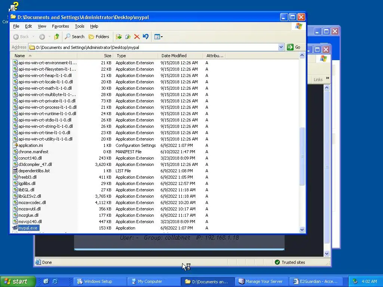The height and width of the screenshot is (287, 383).
Task: Select the mypal.exe application icon
Action: click(x=15, y=228)
